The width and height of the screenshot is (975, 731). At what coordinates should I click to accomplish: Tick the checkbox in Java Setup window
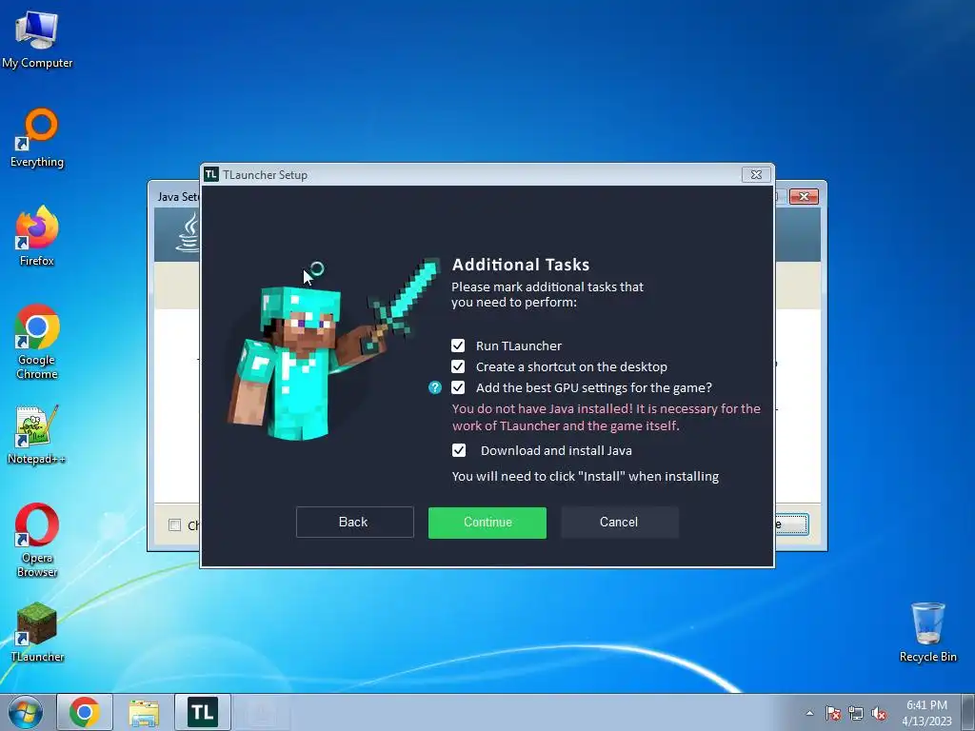pos(175,525)
